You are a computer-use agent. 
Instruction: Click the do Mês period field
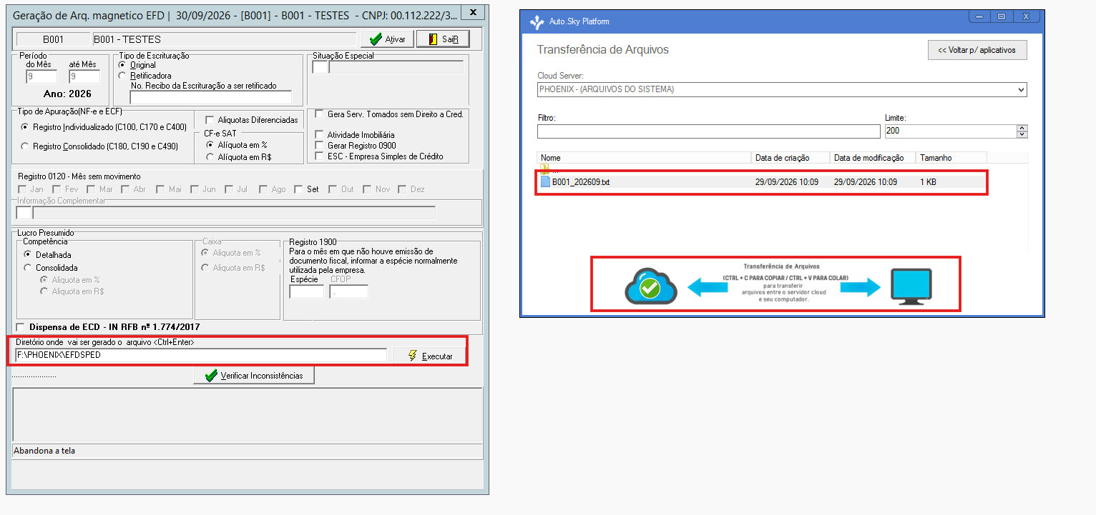coord(41,76)
